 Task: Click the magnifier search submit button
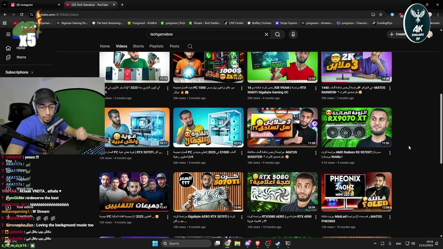click(278, 34)
